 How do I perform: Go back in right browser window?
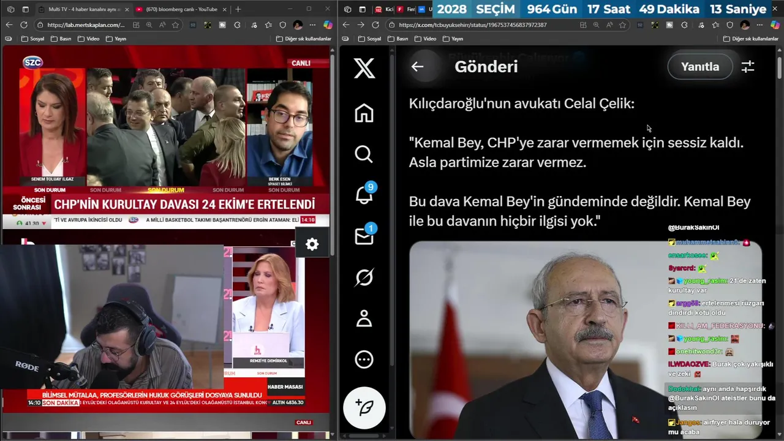pyautogui.click(x=346, y=25)
